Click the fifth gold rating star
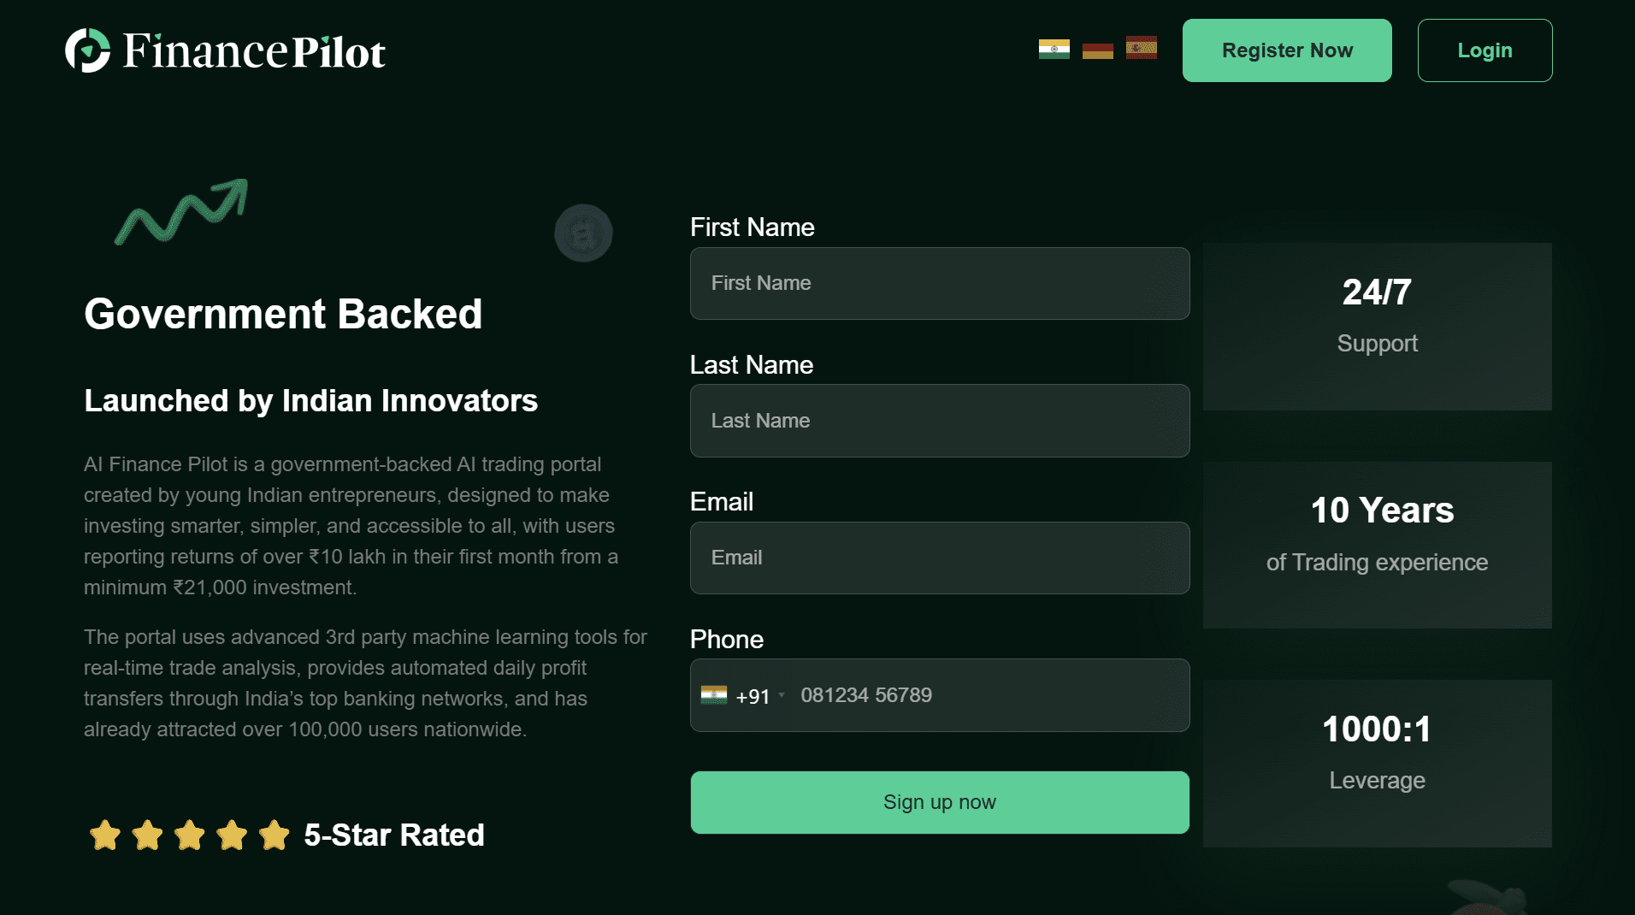The width and height of the screenshot is (1635, 915). [x=274, y=835]
